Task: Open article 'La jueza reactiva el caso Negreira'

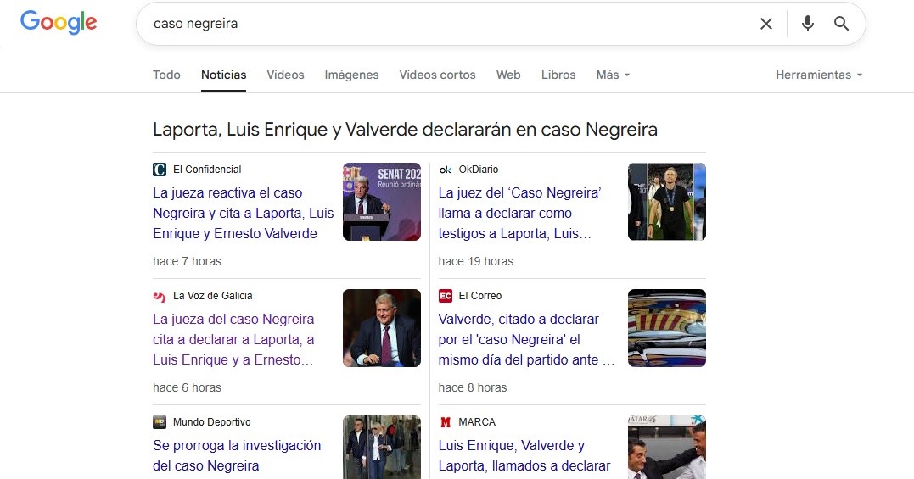Action: 243,213
